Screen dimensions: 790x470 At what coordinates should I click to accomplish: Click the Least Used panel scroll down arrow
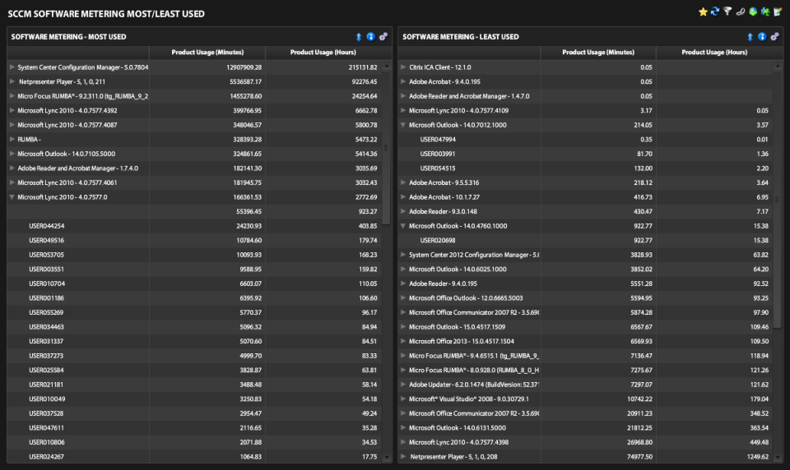pos(778,458)
